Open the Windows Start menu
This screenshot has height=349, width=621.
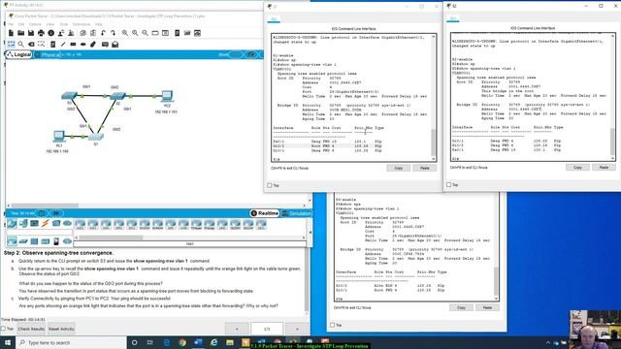coord(8,342)
